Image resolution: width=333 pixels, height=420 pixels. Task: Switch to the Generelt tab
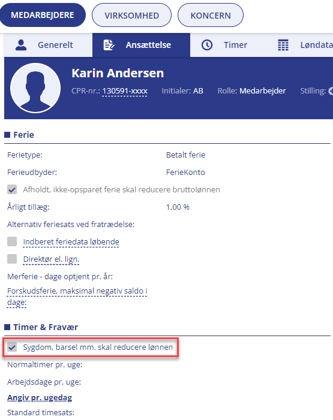coord(48,45)
